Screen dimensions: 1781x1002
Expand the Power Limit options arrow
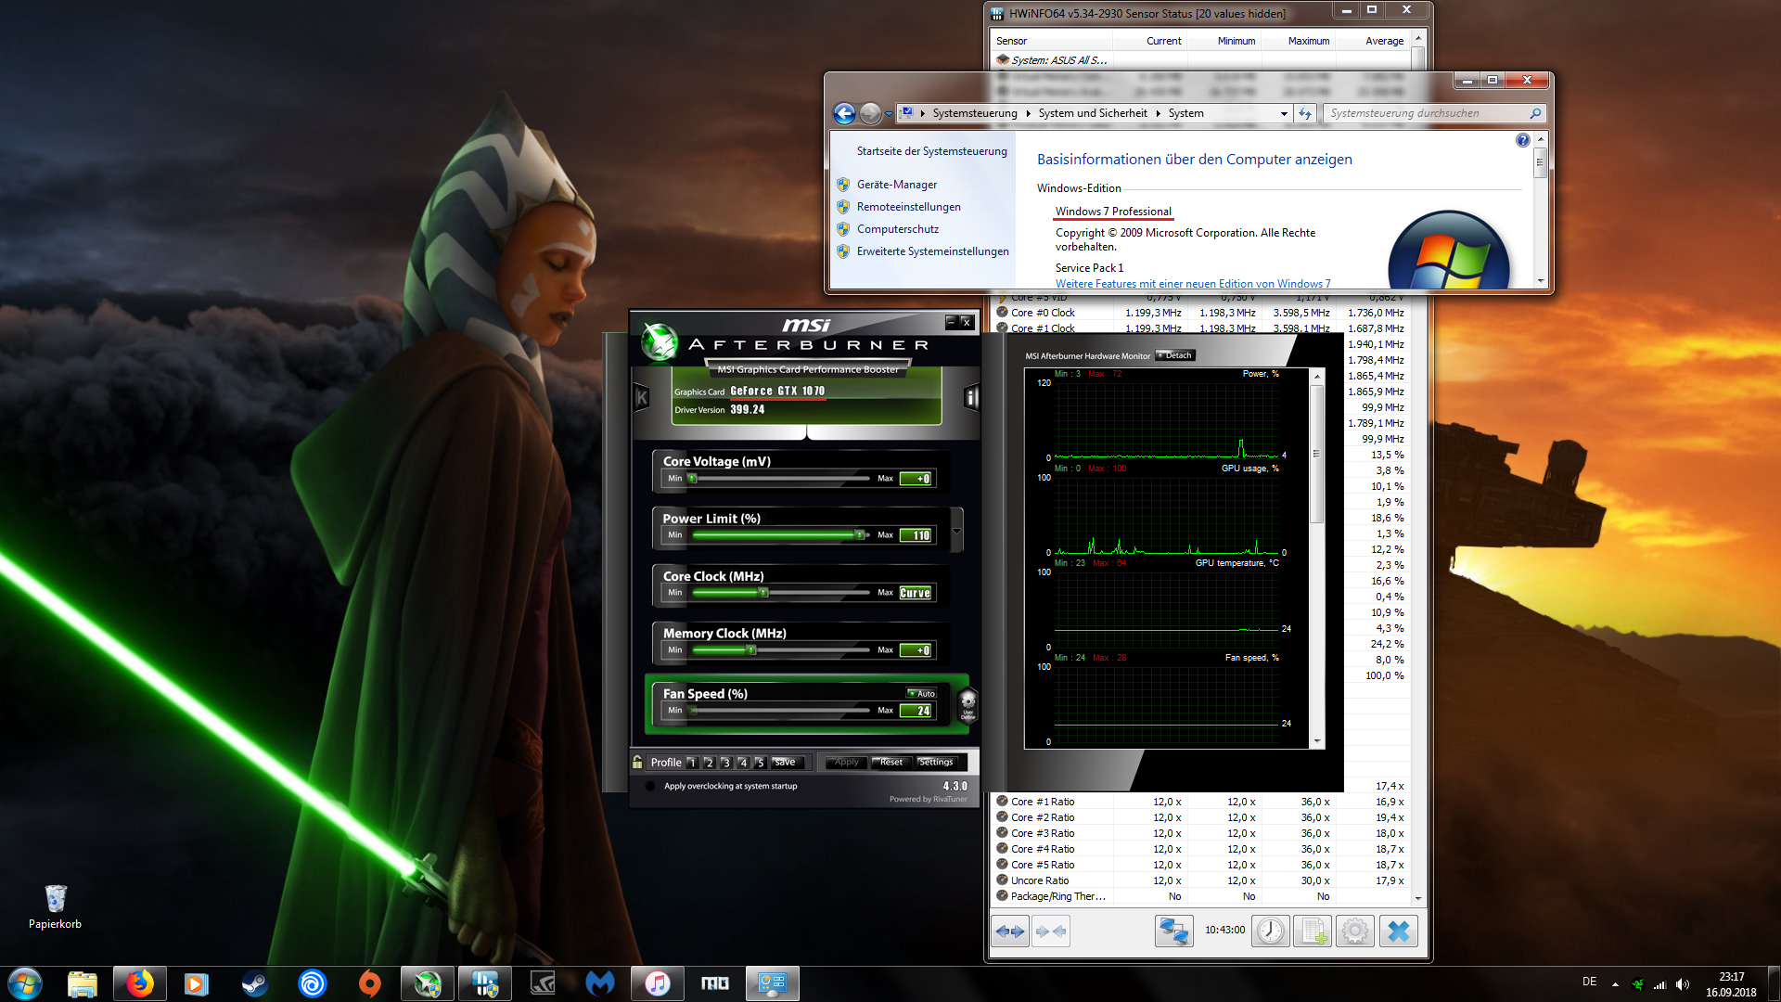956,530
